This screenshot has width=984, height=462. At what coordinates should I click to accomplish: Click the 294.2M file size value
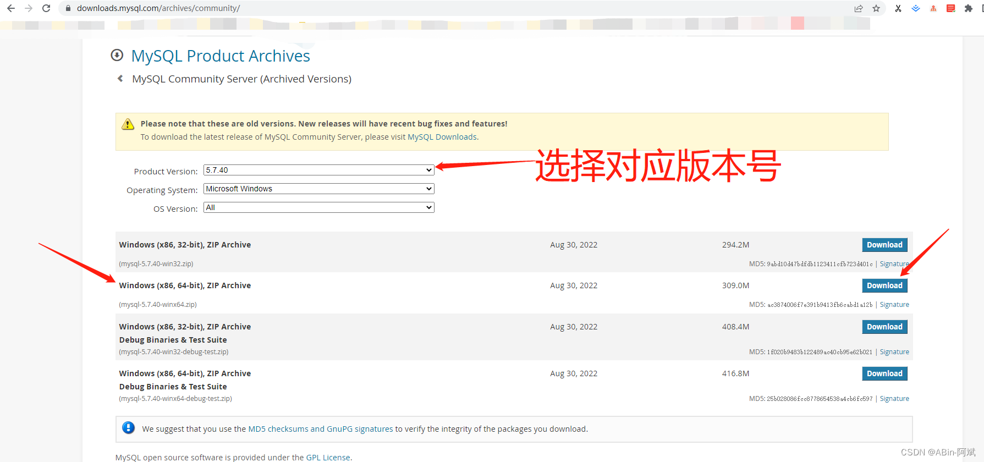coord(735,245)
